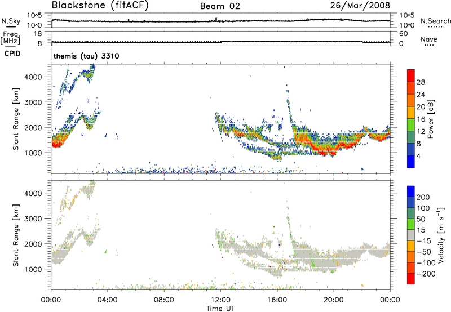Viewport: 451px width, 312px height.
Task: Click the Blackstone (fitACF) title text
Action: 100,6
